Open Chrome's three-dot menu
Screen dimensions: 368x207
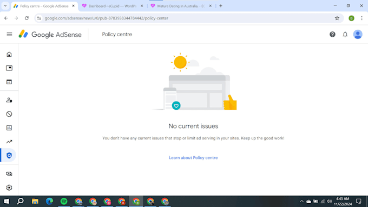coord(362,18)
